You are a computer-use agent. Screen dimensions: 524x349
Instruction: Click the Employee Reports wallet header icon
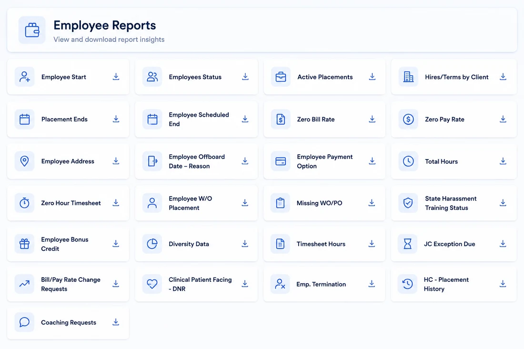(32, 30)
